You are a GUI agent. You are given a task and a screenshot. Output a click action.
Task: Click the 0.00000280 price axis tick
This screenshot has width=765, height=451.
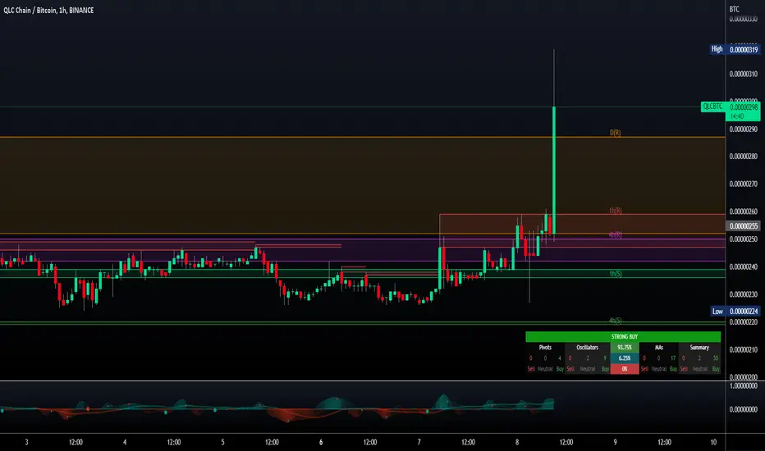coord(743,157)
